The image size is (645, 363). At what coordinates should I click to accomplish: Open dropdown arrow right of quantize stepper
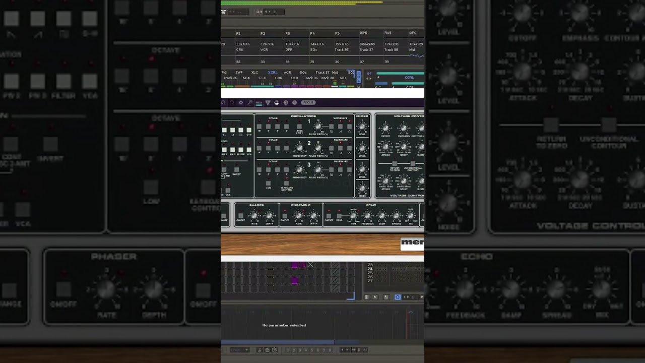point(422,297)
